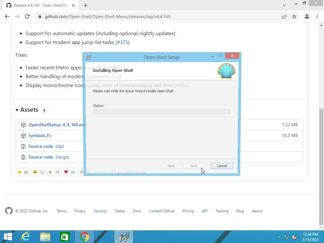This screenshot has width=324, height=243.
Task: Click package icon beside OpenShellSetup exe
Action: [x=23, y=125]
